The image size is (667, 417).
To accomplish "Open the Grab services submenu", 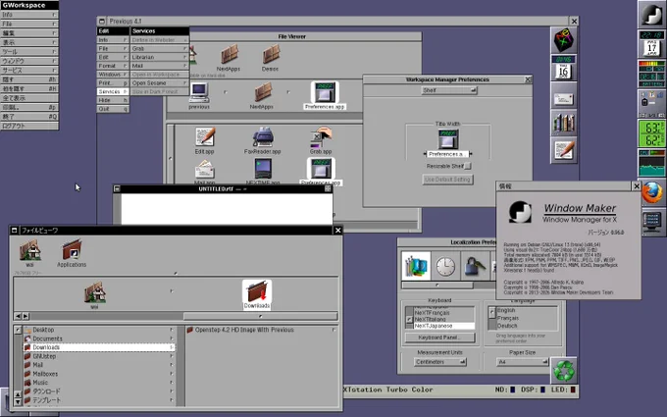I will (160, 48).
